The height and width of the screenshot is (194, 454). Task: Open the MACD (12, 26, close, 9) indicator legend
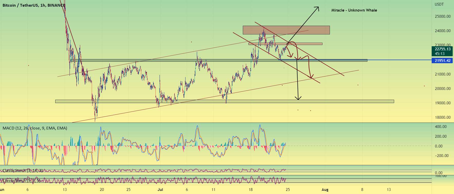coord(35,128)
